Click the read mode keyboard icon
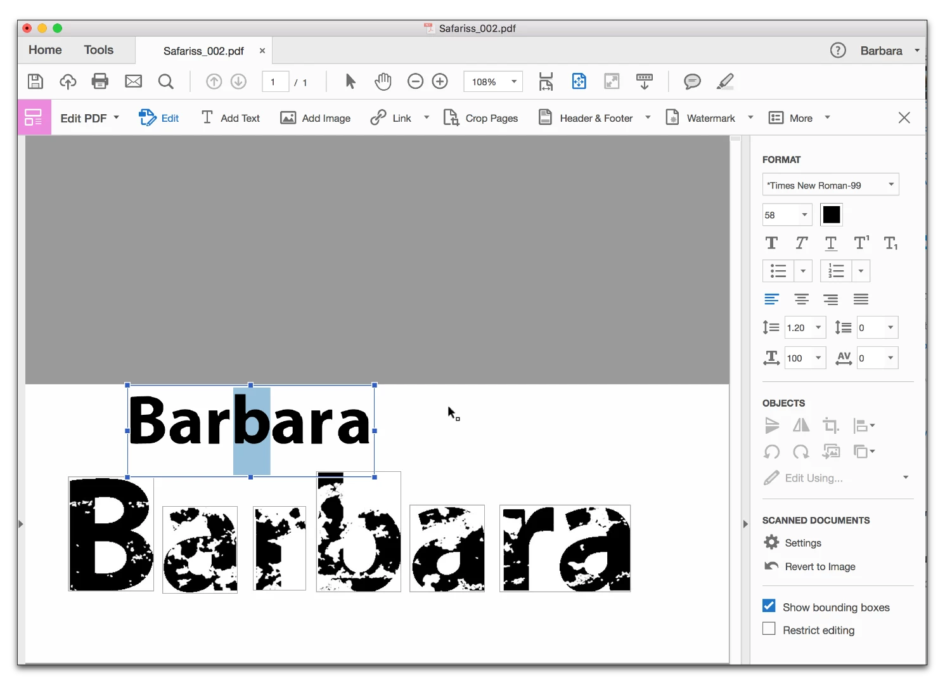Image resolution: width=945 pixels, height=685 pixels. [x=645, y=81]
